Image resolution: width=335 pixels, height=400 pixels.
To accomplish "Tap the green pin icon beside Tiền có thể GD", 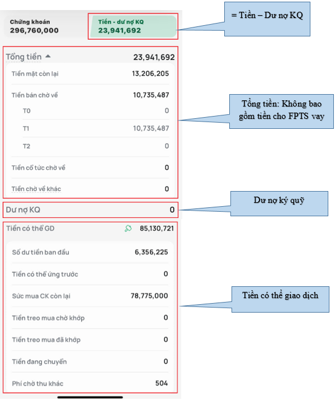I will [128, 229].
